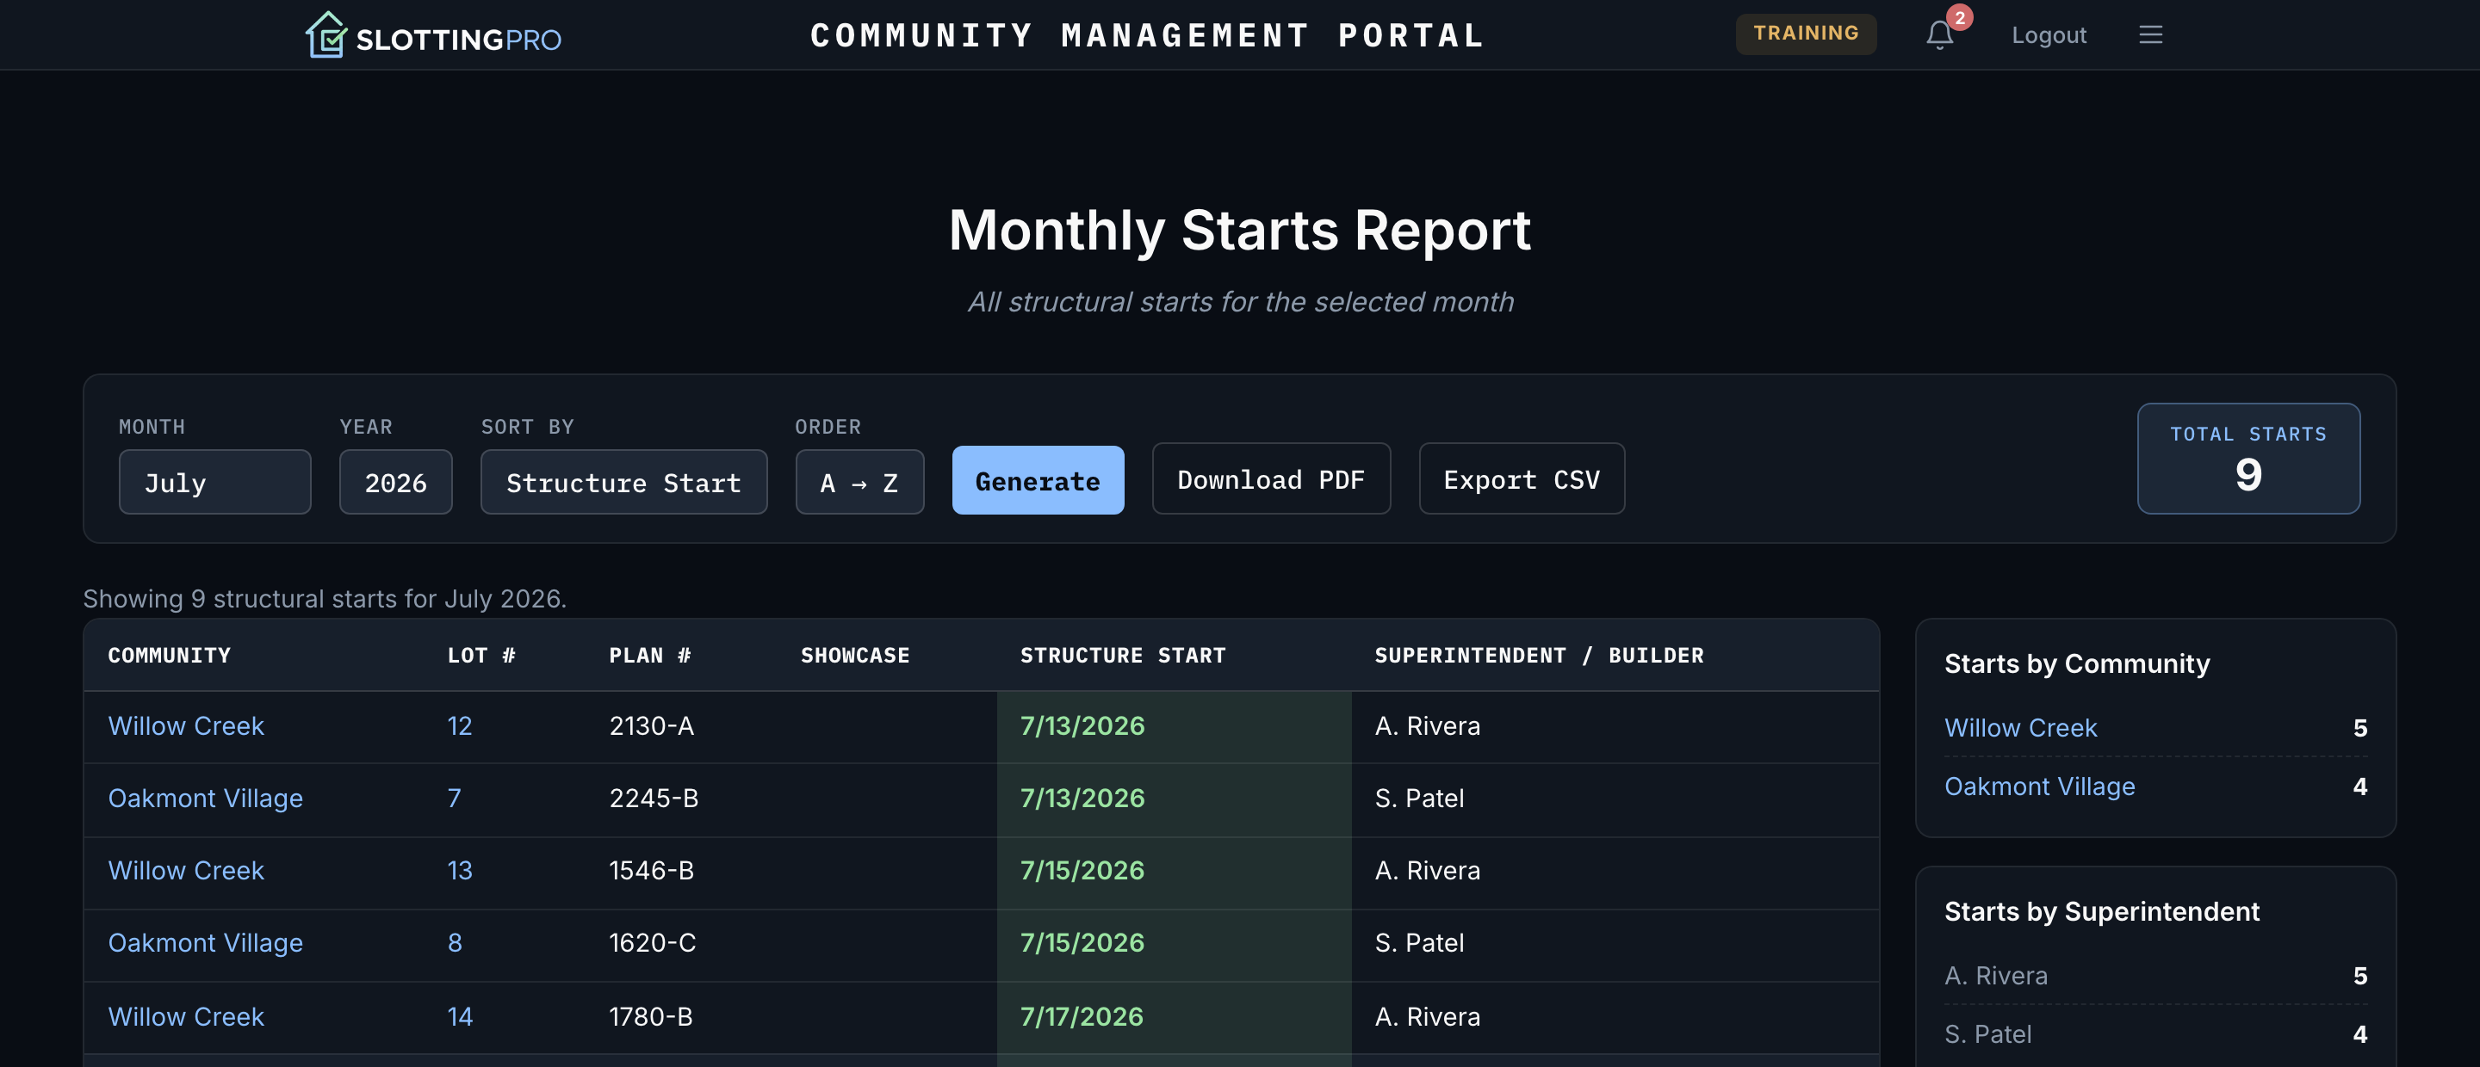2480x1067 pixels.
Task: Click S. Patel in lot 8 row
Action: click(1419, 942)
